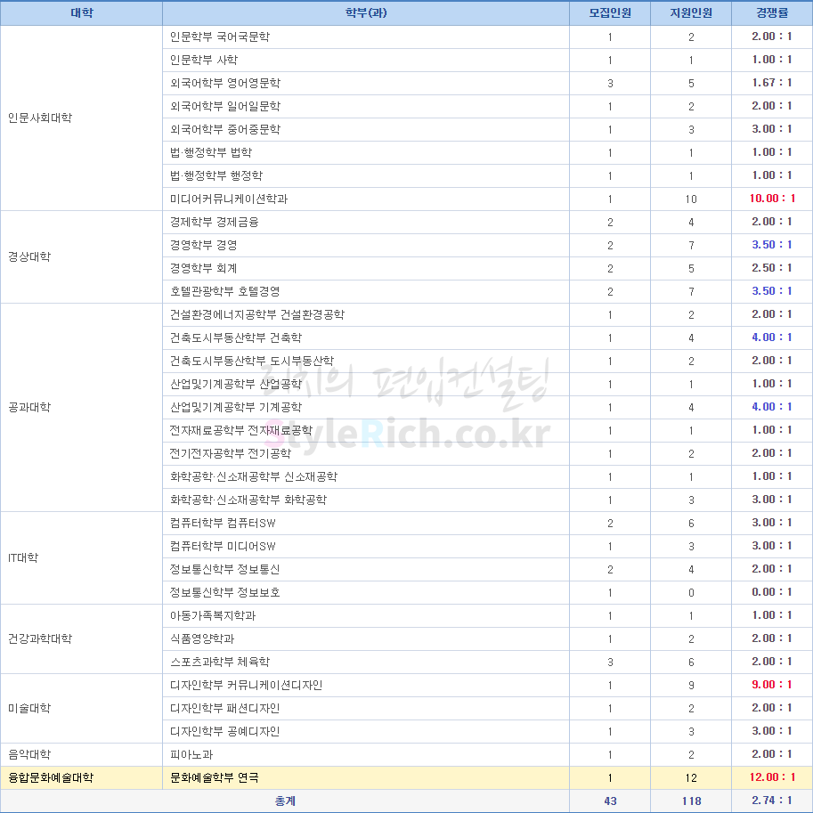Click applicant count 12 in 연극 row
The image size is (813, 813).
click(x=691, y=777)
